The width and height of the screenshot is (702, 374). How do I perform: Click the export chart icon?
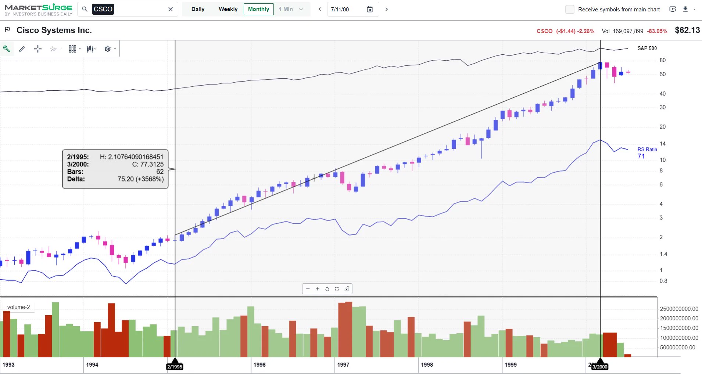[673, 9]
